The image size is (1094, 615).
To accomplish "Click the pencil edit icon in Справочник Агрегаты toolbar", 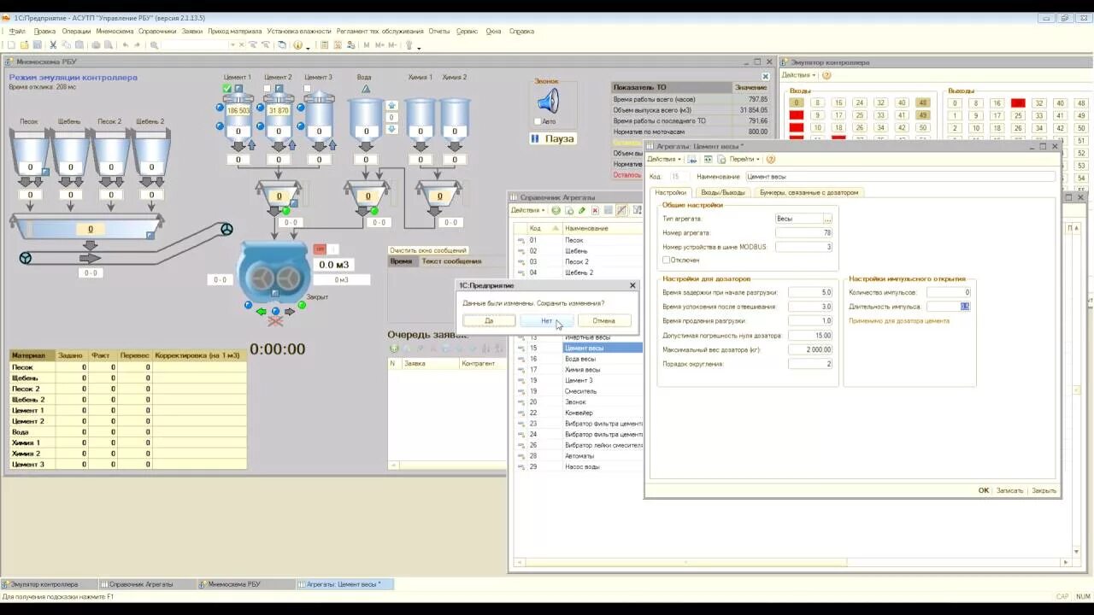I will 582,210.
